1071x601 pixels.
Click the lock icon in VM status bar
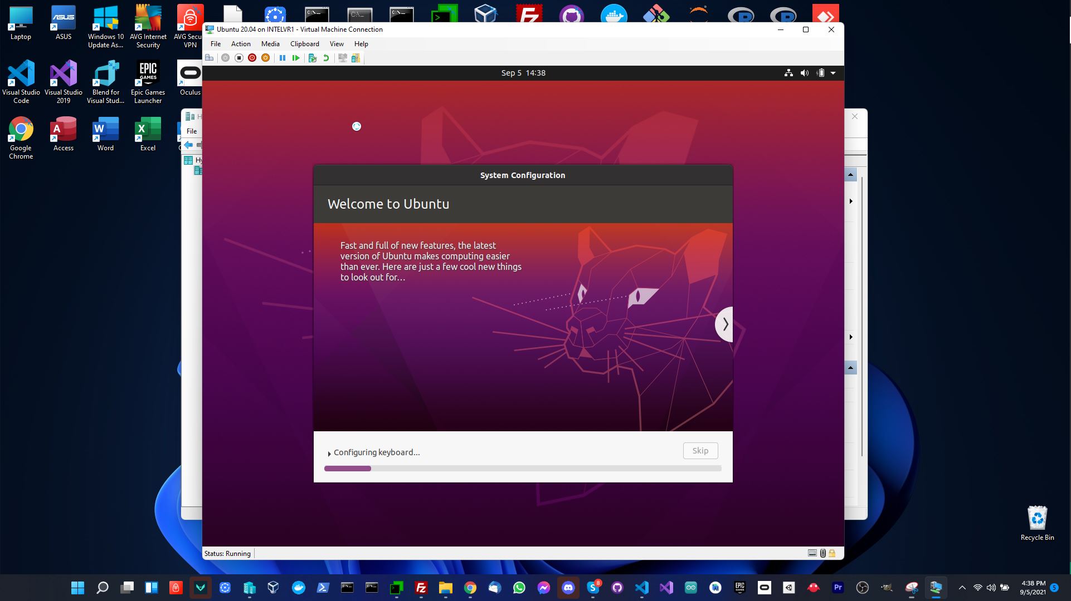(x=832, y=553)
